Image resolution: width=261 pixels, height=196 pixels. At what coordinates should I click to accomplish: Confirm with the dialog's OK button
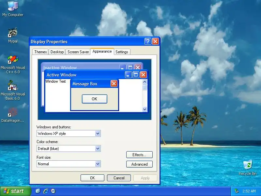[x=92, y=178]
